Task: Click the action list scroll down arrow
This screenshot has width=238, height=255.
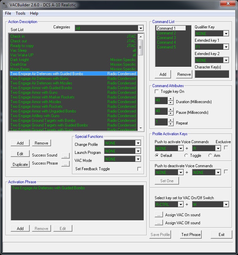Action: (x=141, y=128)
